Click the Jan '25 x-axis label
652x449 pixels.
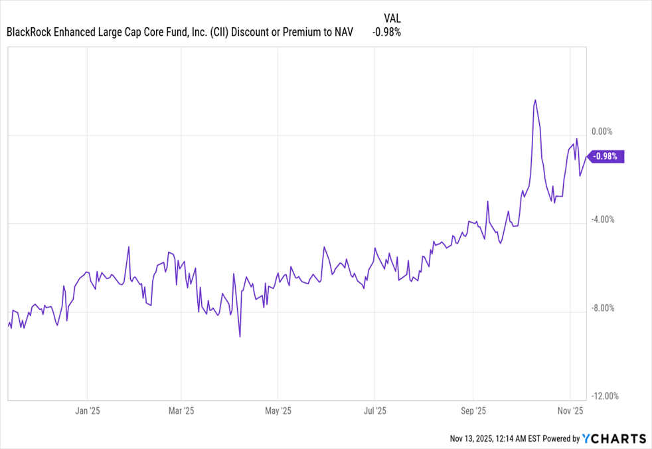point(88,411)
